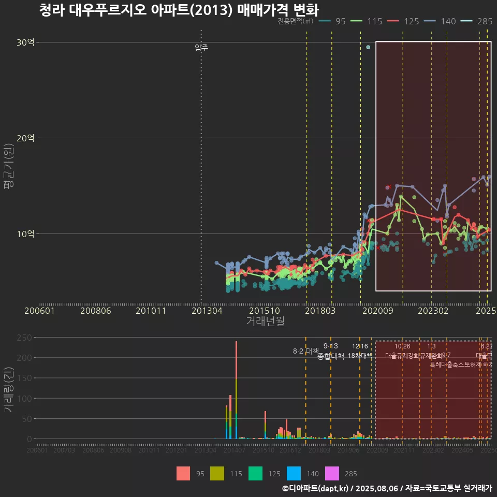The height and width of the screenshot is (497, 497).
Task: Click the 10·26 policy marker label
Action: click(402, 346)
